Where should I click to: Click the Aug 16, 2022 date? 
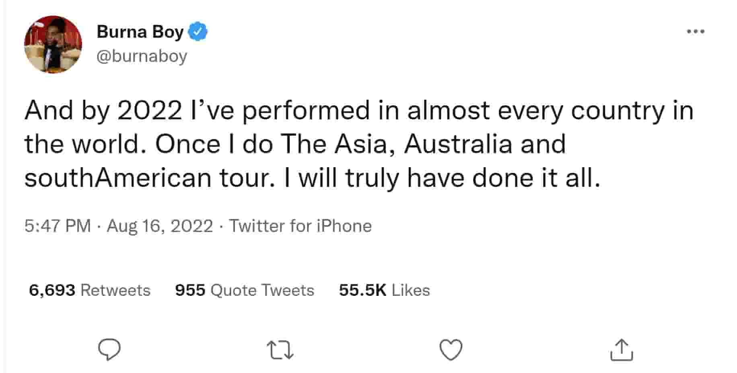(x=160, y=226)
